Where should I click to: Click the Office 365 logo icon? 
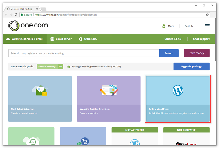[80, 39]
